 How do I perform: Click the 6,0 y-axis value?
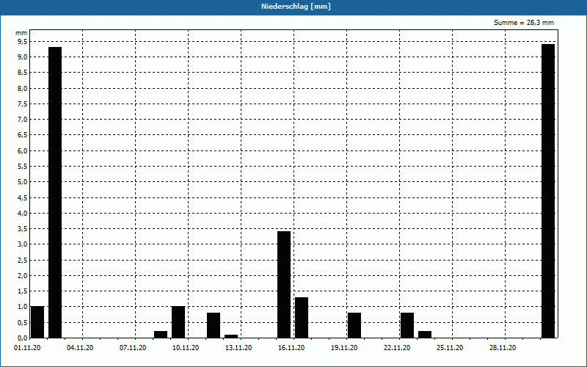coord(23,150)
